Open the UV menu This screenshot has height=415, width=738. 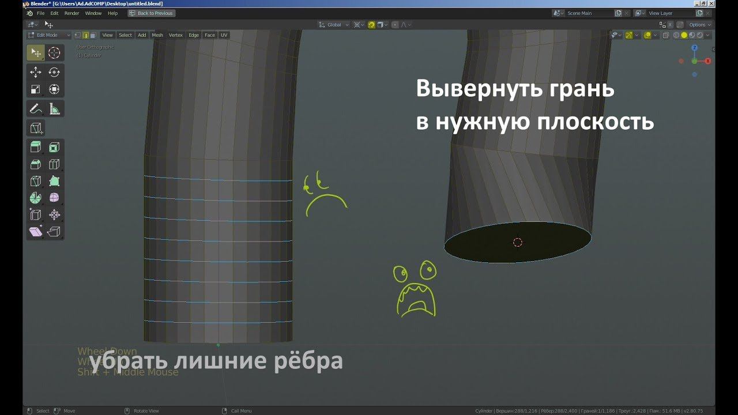(x=224, y=35)
